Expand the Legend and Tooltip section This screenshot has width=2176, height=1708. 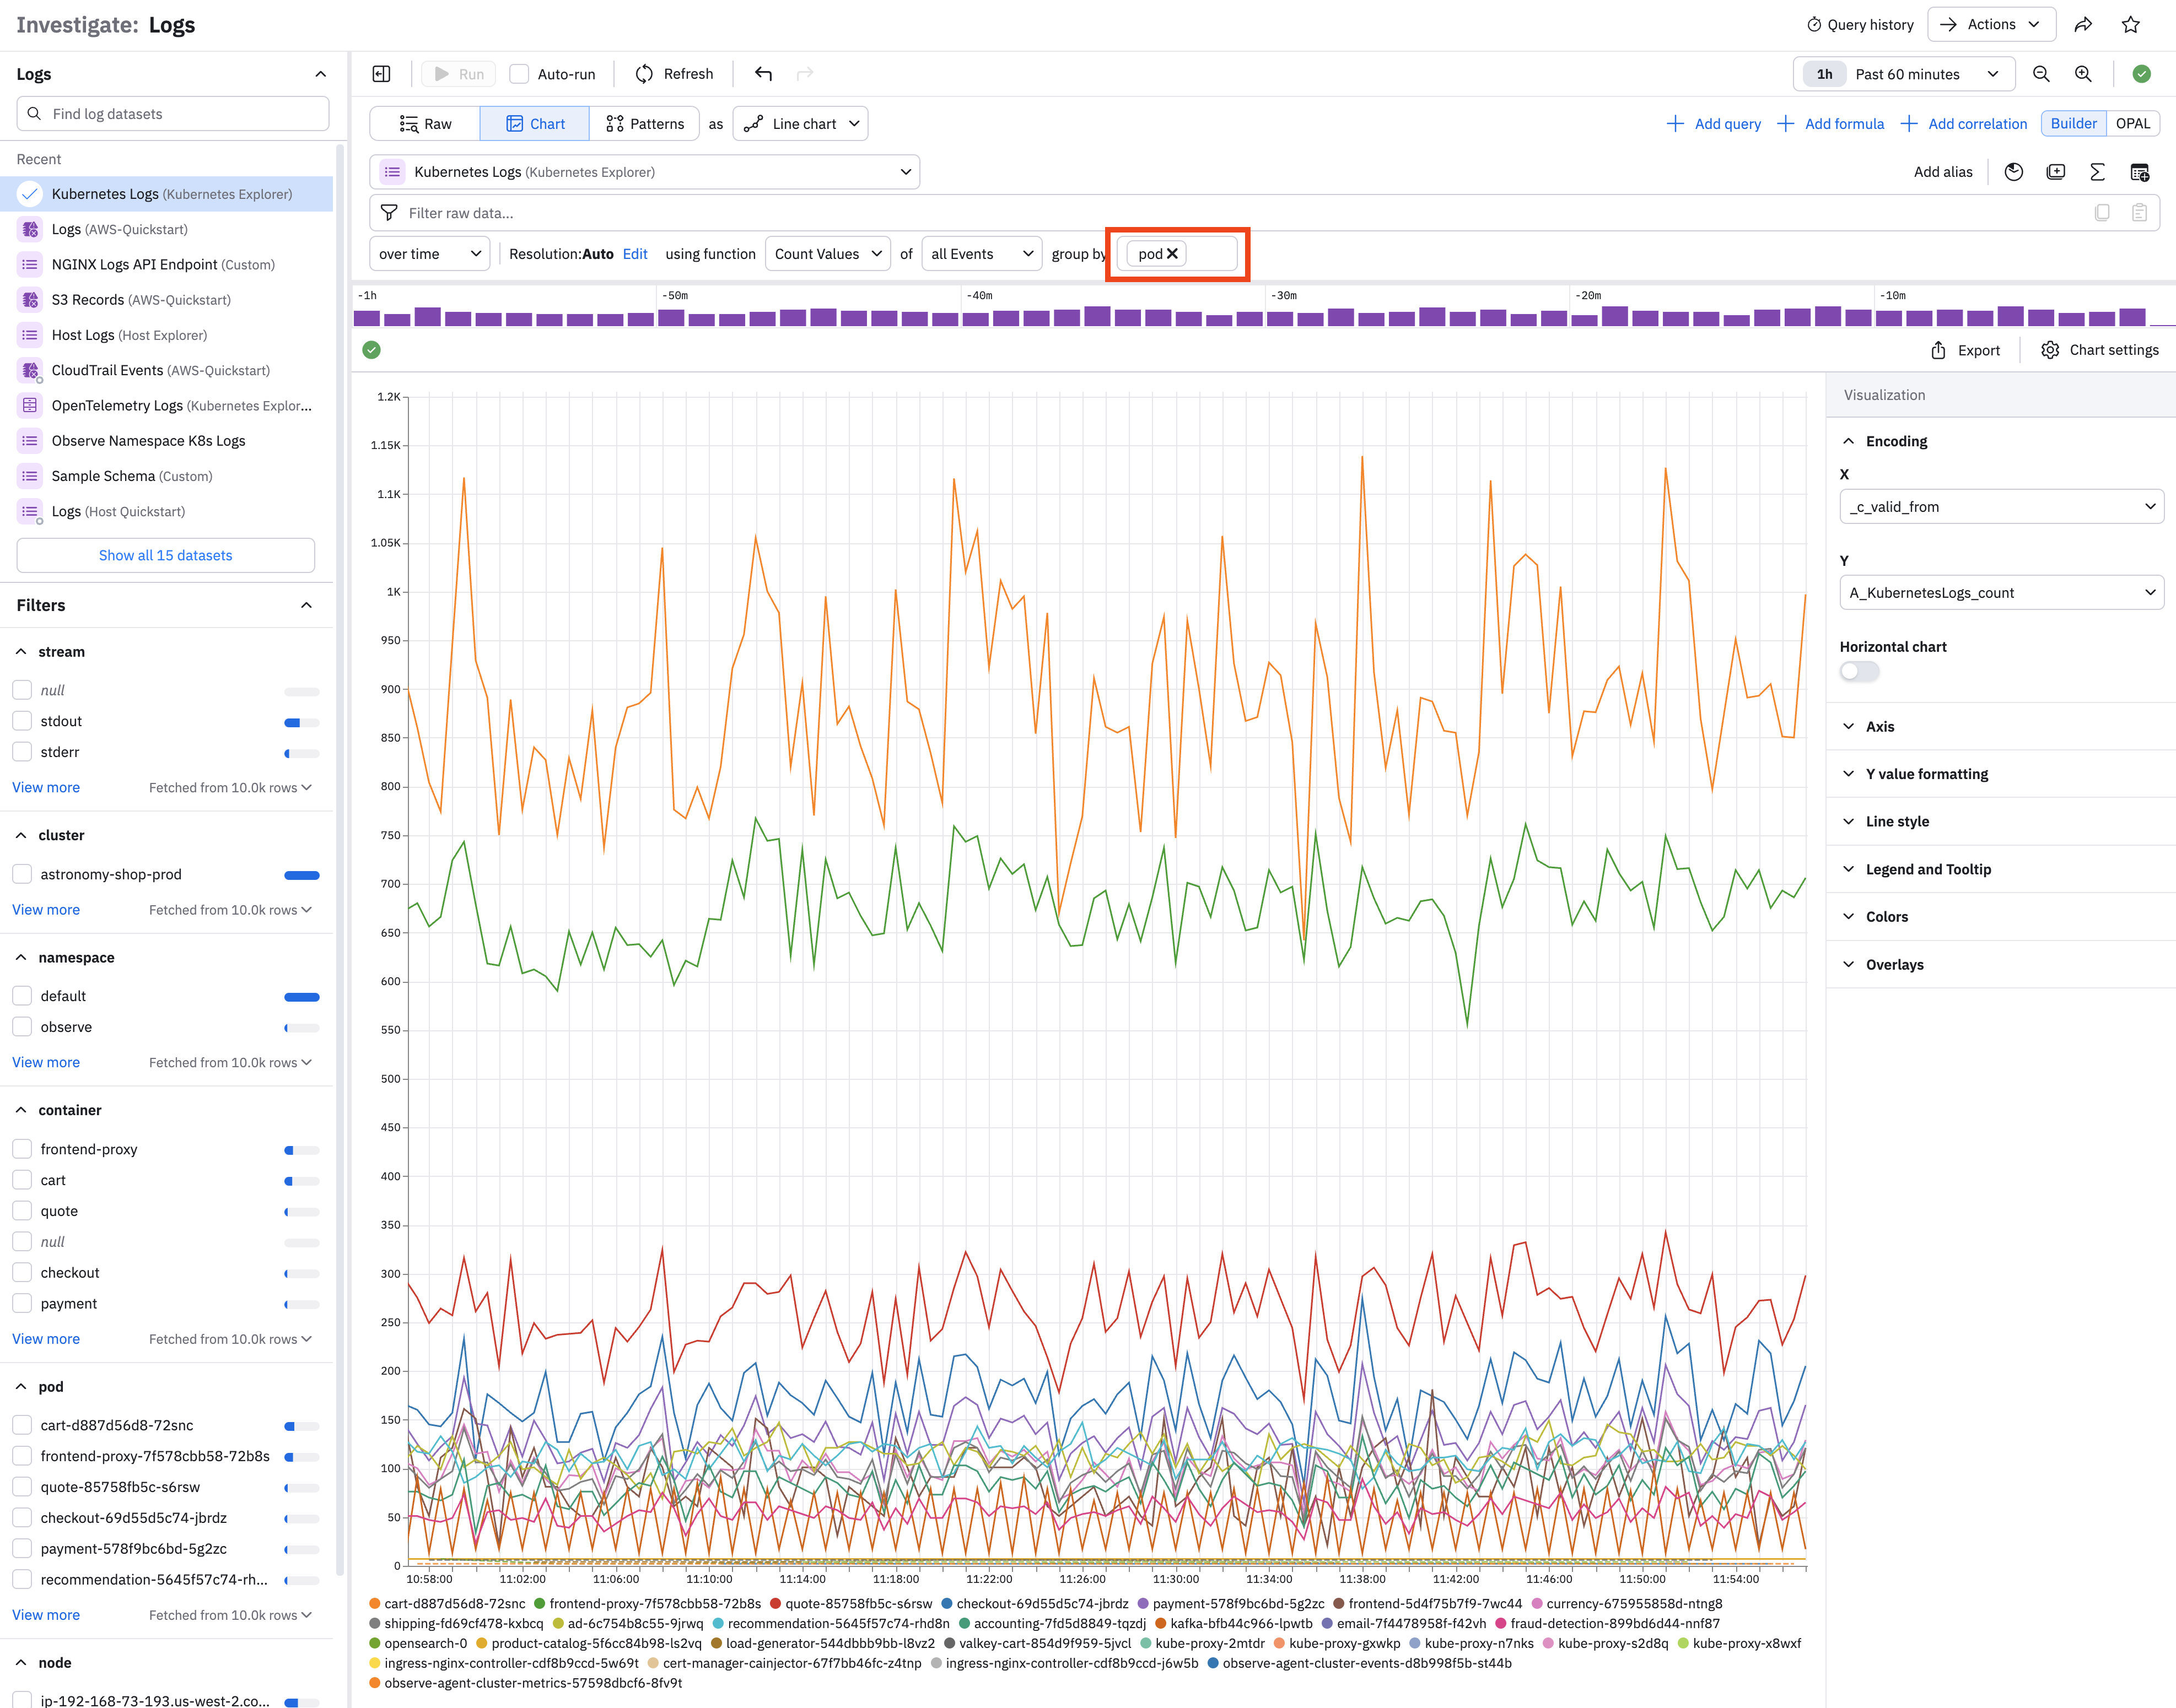point(1927,869)
